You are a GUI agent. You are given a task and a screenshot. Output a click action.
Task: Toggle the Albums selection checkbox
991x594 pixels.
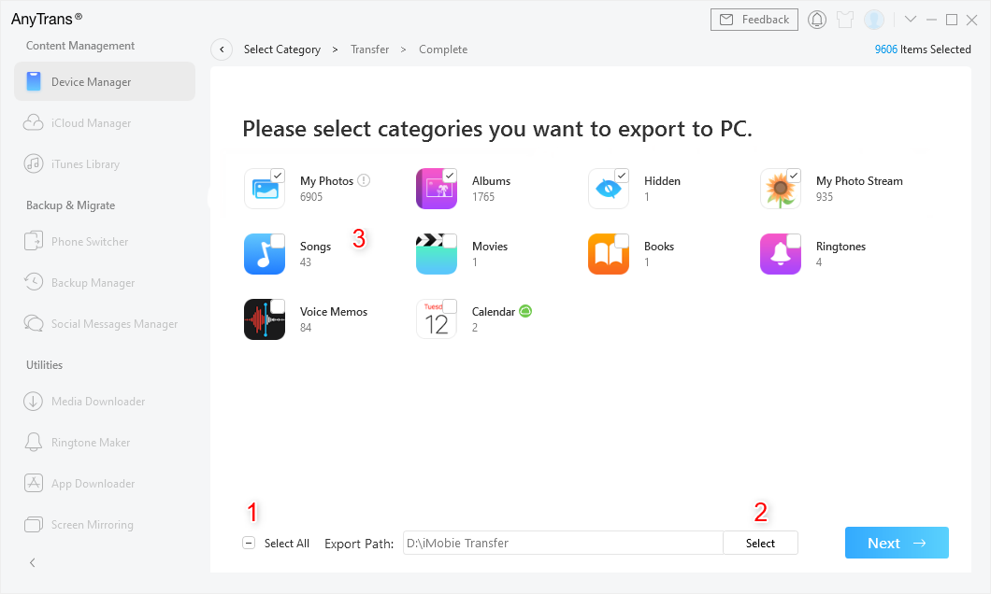(450, 174)
